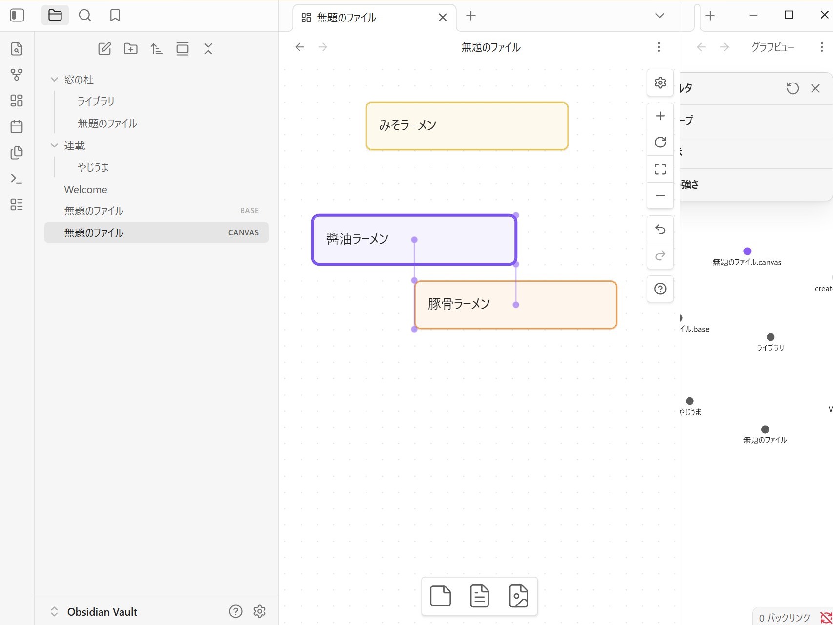The height and width of the screenshot is (625, 833).
Task: Change file sort order
Action: point(156,49)
